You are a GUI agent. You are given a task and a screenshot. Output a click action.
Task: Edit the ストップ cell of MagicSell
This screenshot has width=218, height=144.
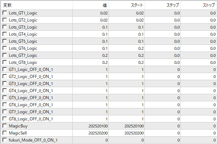[199, 133]
